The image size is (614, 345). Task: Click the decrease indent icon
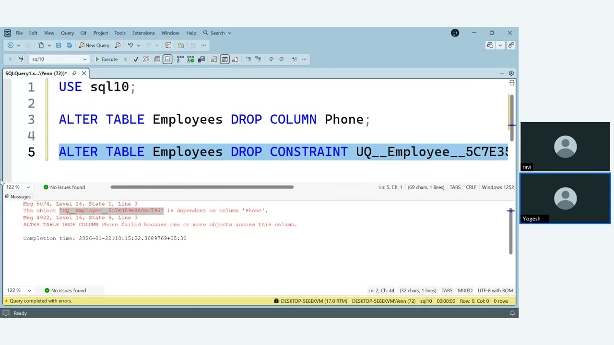[271, 59]
